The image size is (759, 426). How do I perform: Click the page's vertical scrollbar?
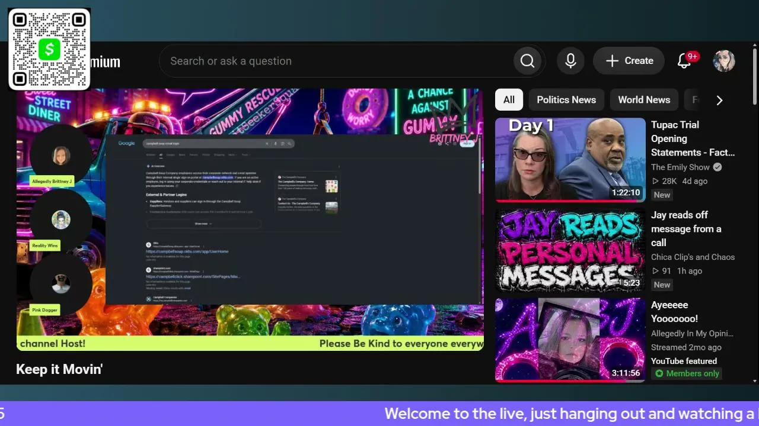755,77
